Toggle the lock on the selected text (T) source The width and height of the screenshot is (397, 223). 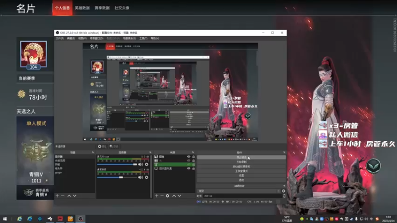(x=194, y=165)
